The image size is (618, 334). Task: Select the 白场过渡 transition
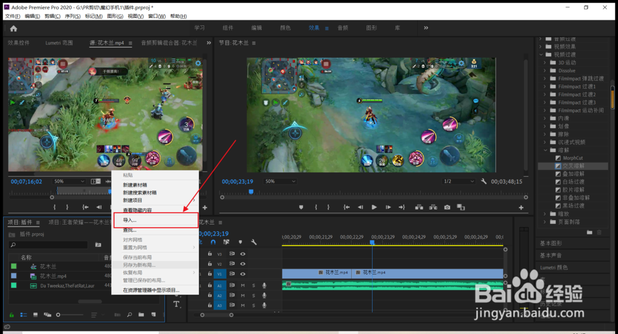pyautogui.click(x=573, y=182)
